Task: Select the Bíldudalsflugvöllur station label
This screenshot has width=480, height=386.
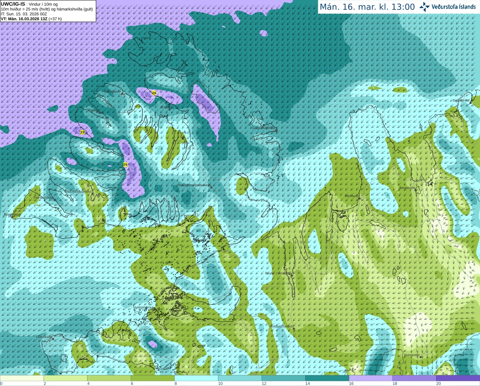Action: tap(78, 191)
